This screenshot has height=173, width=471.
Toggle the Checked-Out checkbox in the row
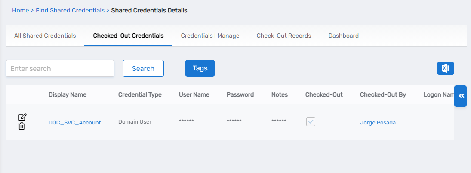pyautogui.click(x=311, y=122)
